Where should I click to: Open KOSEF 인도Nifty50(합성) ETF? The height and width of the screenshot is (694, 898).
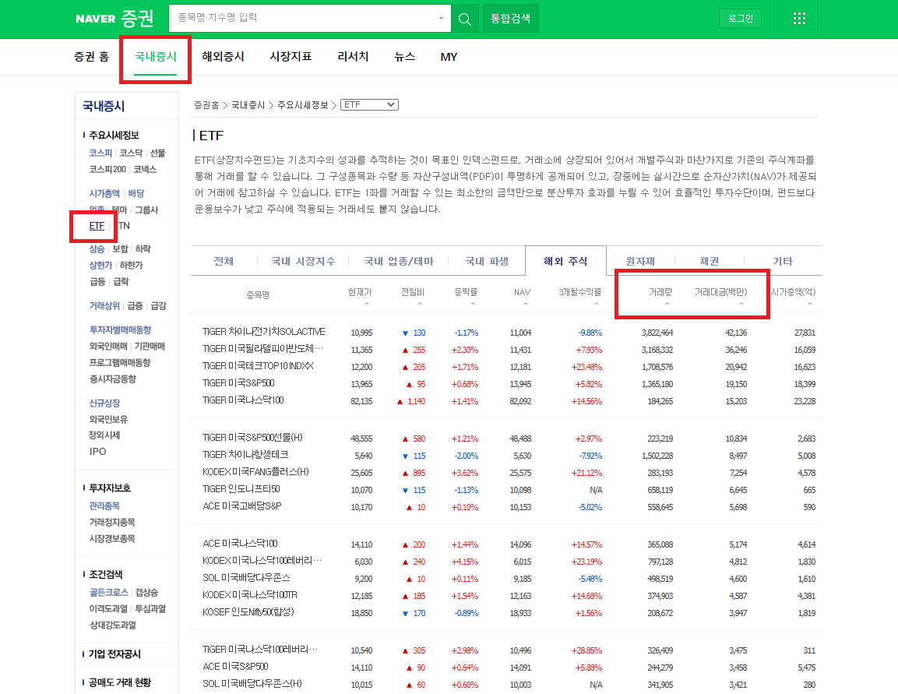248,612
